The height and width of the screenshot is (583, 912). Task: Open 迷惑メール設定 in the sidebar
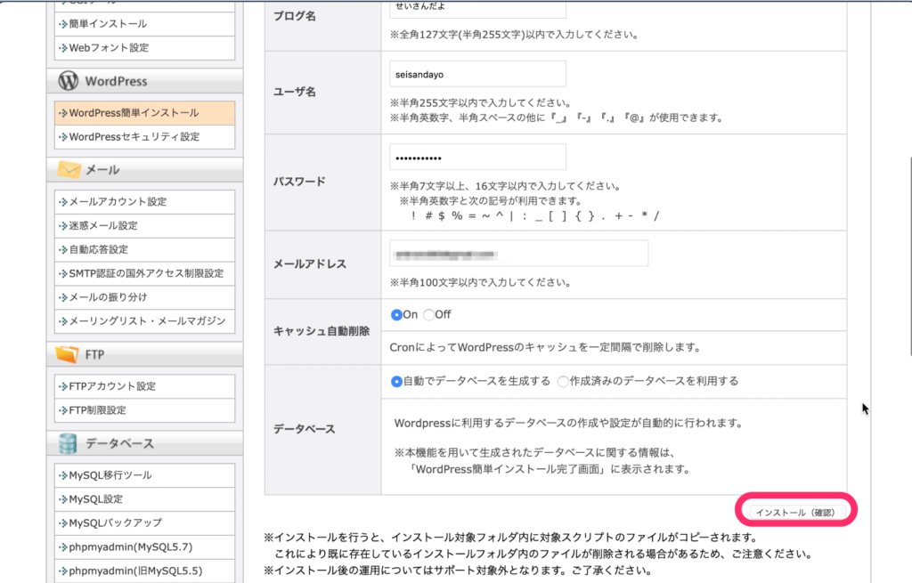click(x=103, y=226)
